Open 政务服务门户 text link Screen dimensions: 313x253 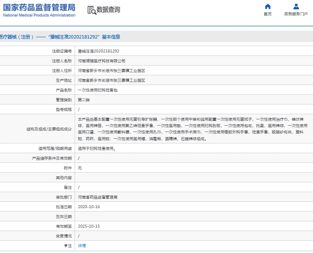point(296,14)
